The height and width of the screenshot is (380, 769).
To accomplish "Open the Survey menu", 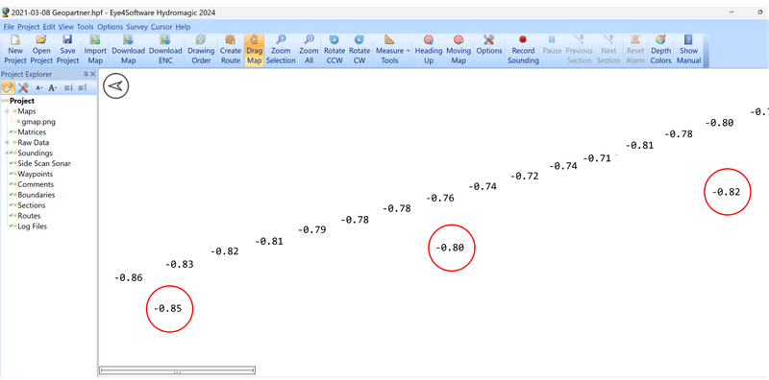I will [136, 27].
